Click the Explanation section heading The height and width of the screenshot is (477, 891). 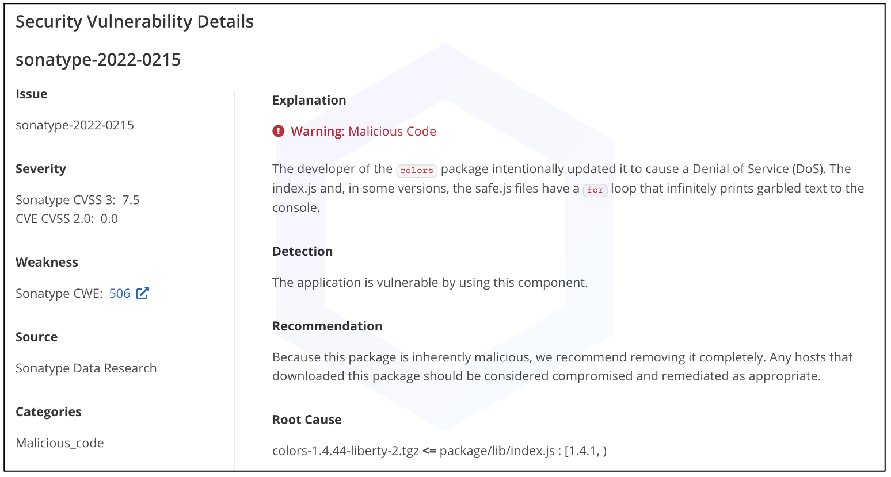309,101
